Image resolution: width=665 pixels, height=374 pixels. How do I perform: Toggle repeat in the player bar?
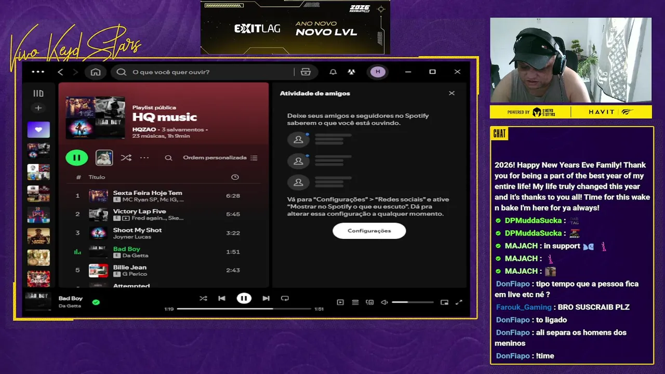[x=285, y=298]
